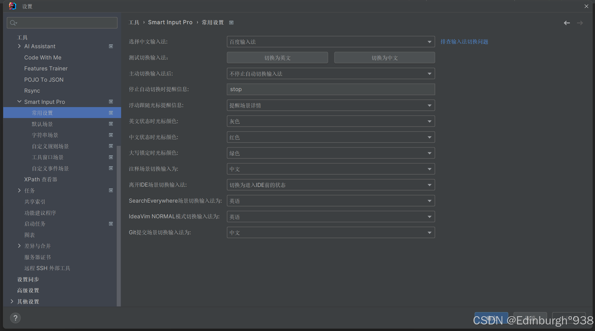Click the indicator icon beside AI Assistant
The height and width of the screenshot is (331, 595).
pos(111,46)
